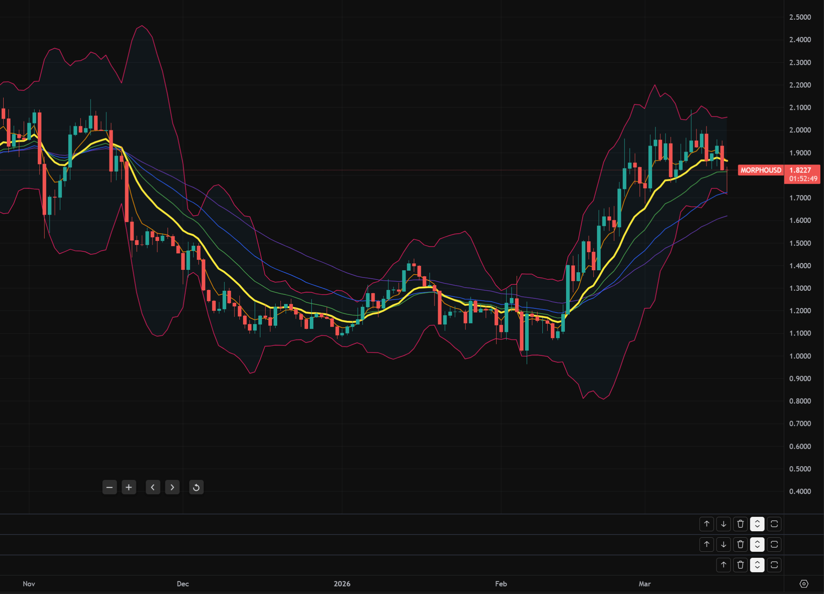Click the 2026 label on time axis

point(342,584)
